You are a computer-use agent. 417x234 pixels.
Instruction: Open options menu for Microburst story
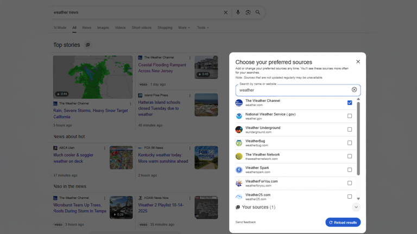(x=104, y=198)
